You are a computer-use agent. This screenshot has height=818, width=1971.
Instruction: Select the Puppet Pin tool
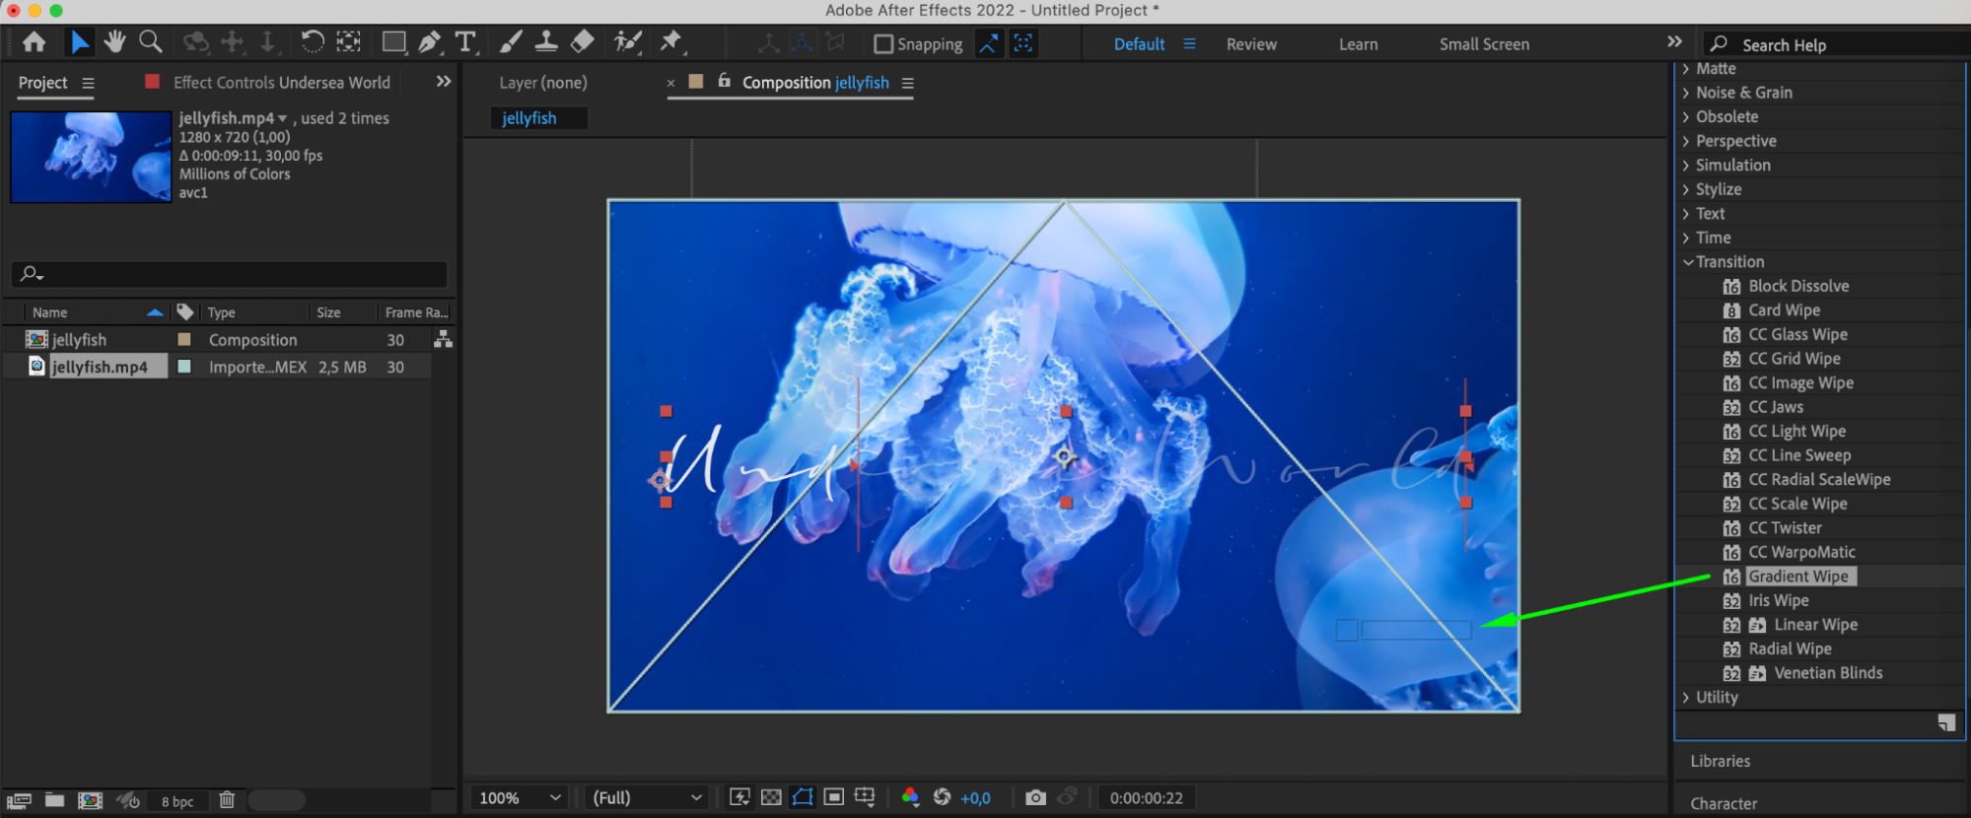pos(671,41)
